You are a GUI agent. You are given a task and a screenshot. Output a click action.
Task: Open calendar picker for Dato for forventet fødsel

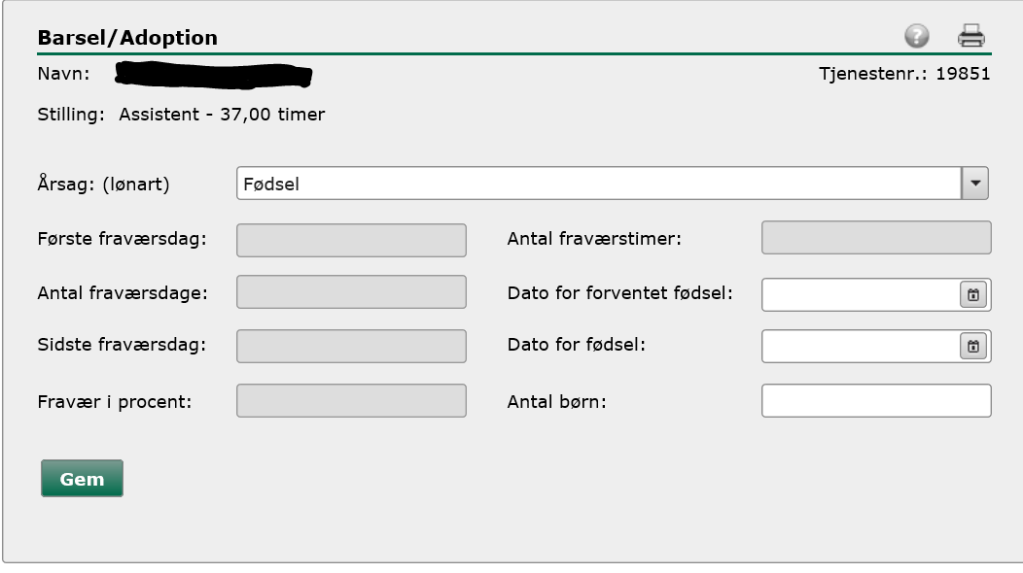[x=972, y=294]
